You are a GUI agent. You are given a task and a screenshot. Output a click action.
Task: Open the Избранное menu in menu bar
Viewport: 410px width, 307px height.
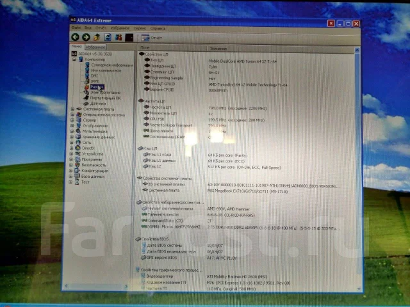point(120,28)
